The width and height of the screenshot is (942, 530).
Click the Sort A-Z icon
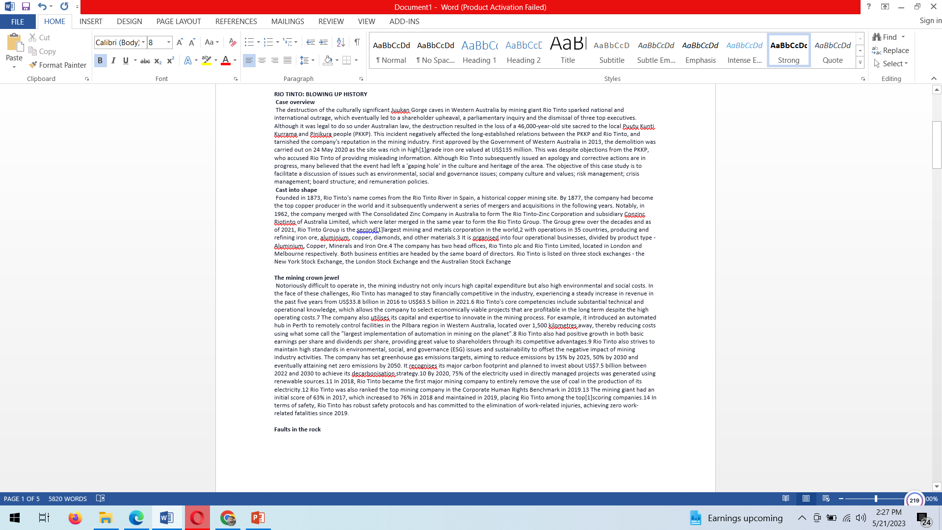(340, 42)
